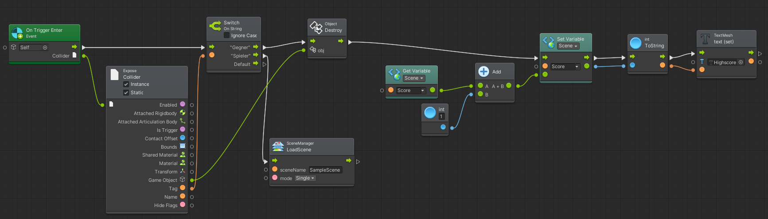Click the SceneManager LoadScene node icon
Image resolution: width=768 pixels, height=219 pixels.
(x=278, y=146)
